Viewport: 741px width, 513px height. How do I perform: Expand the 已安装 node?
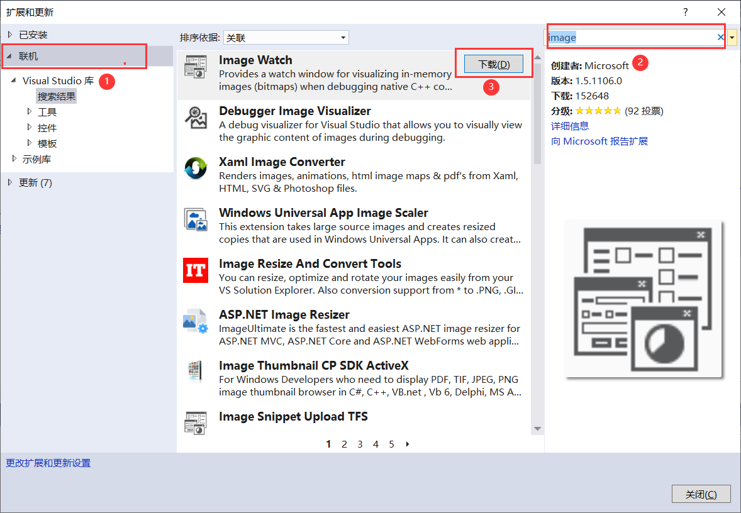[x=10, y=35]
